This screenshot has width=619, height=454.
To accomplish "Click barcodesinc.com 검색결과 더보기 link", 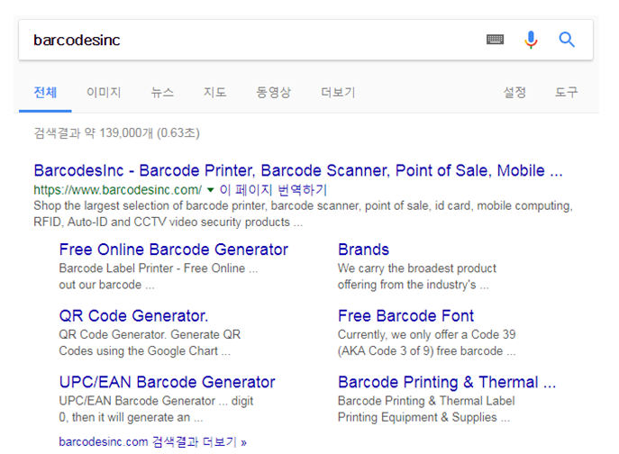I will tap(153, 441).
